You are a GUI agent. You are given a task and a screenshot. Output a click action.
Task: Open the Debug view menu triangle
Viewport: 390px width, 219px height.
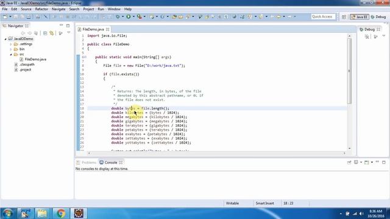point(384,36)
